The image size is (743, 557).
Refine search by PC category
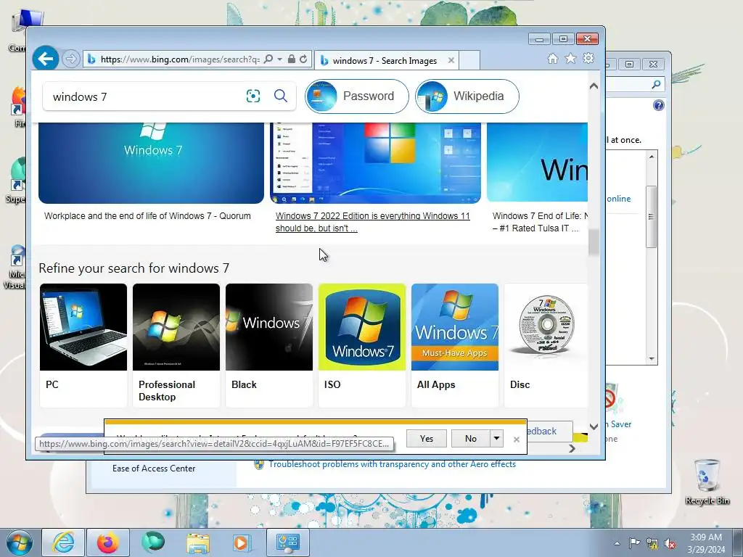click(x=83, y=345)
